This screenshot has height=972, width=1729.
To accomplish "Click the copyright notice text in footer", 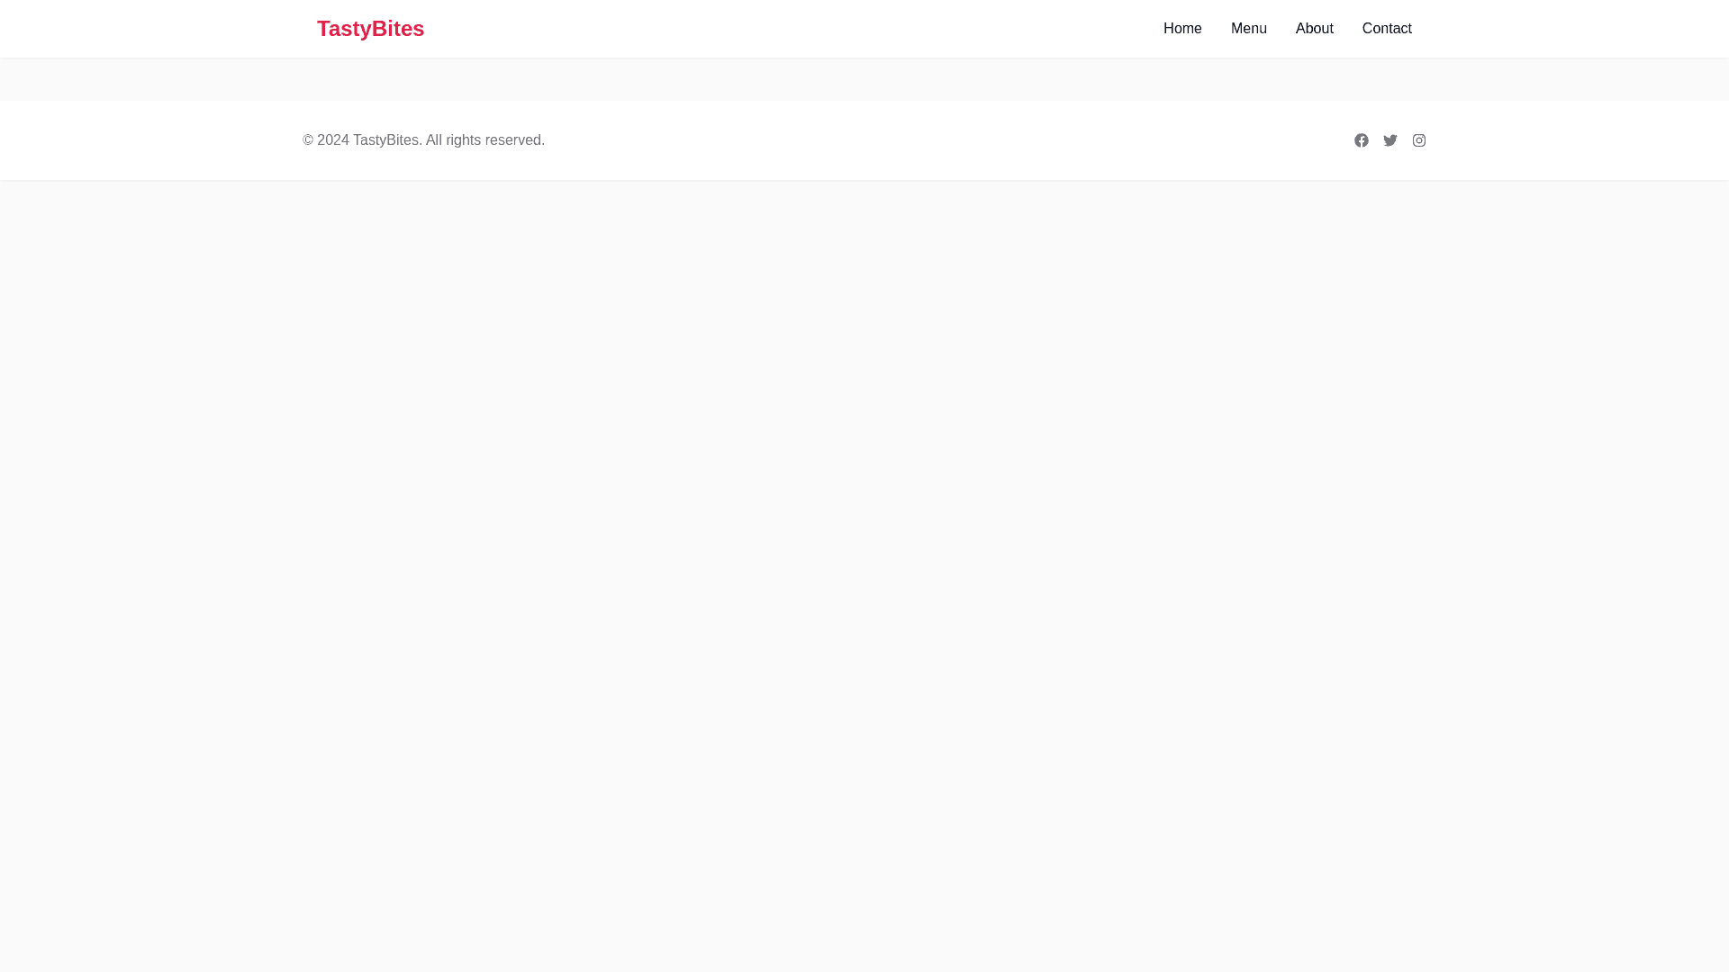I will 423,140.
